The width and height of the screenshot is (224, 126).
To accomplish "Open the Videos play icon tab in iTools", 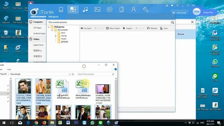I will (x=110, y=9).
